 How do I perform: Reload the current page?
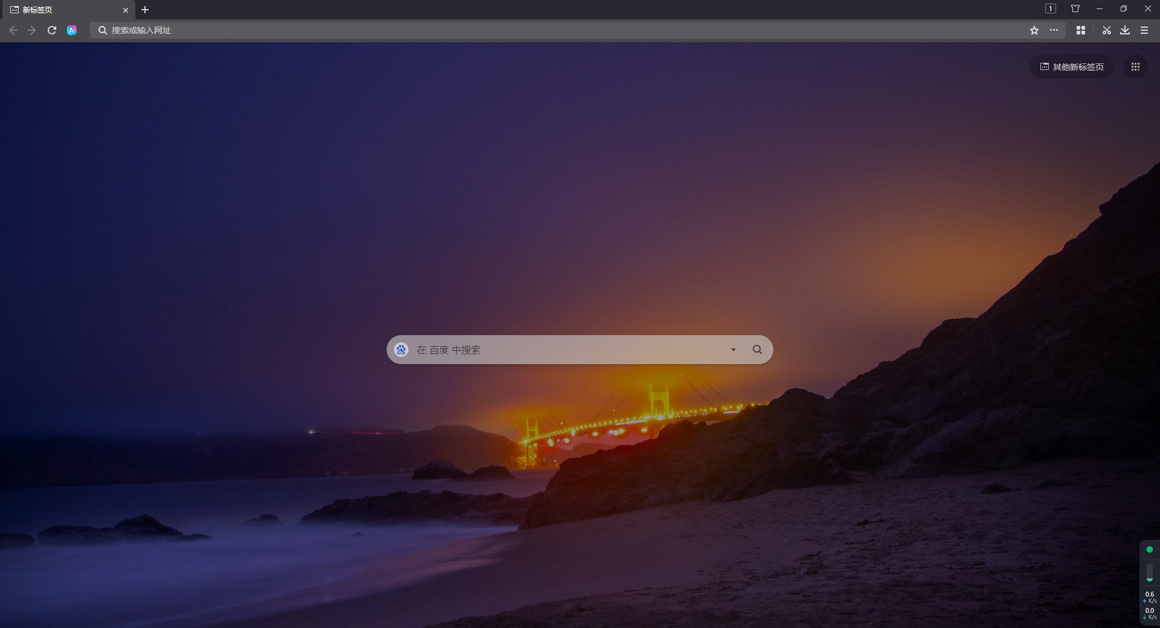point(52,30)
